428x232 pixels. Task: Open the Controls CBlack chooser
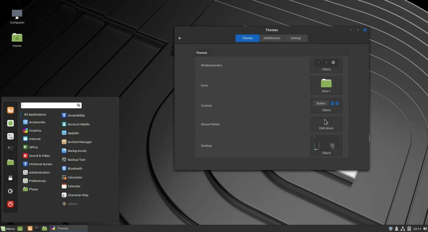click(x=326, y=106)
